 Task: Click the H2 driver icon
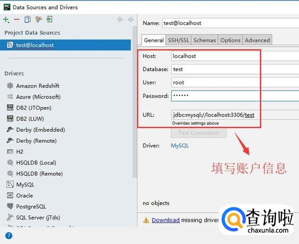[10, 152]
